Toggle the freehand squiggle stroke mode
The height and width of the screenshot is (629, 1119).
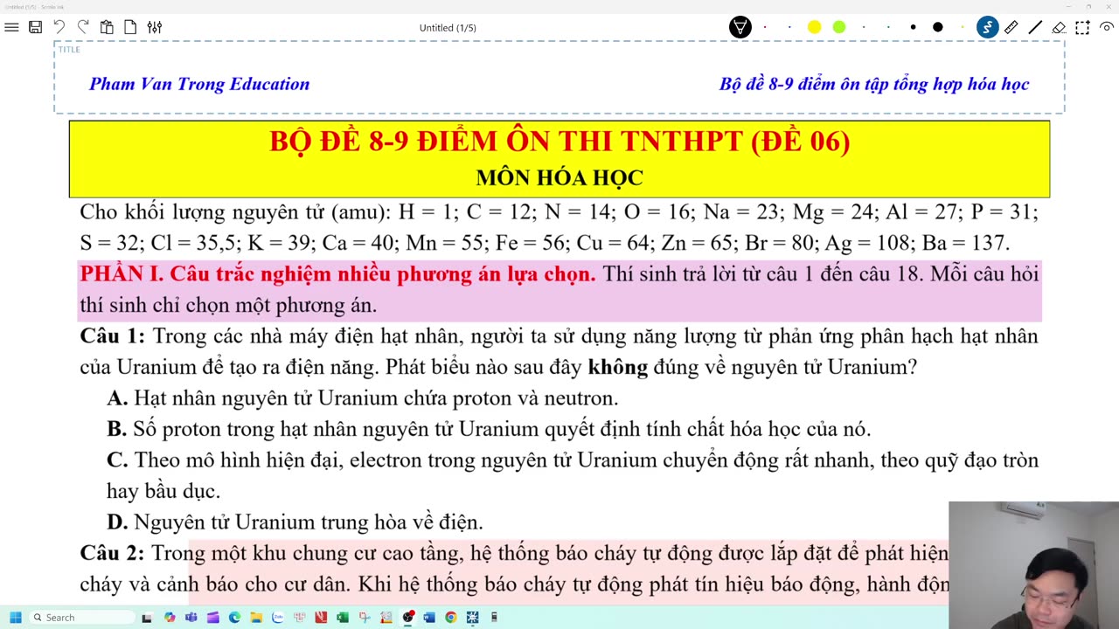pos(988,27)
